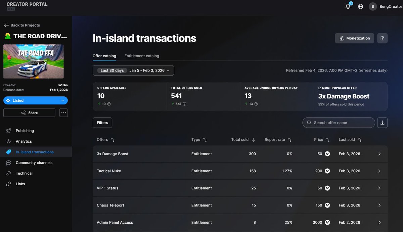Switch to the Offer catalog tab
403x232 pixels.
pos(104,56)
